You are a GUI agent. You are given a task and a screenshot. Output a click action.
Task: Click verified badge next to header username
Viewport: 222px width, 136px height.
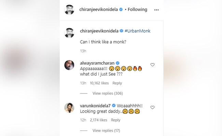click(x=121, y=10)
